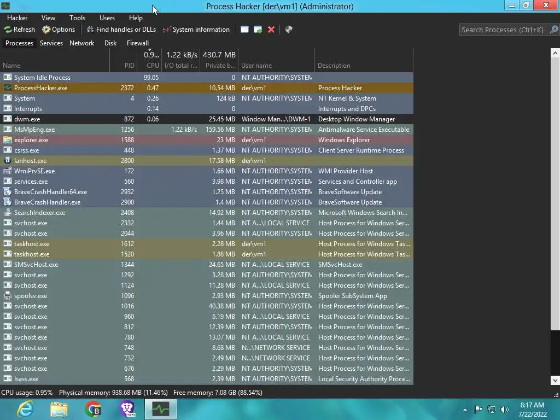Screen dimensions: 560x420
Task: Select svchost.exe with PID 1016
Action: coord(206,306)
